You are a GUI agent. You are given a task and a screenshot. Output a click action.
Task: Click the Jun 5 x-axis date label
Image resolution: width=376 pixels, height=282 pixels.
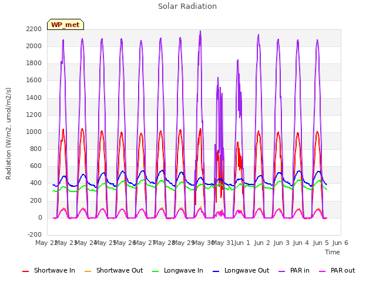[x=321, y=243]
